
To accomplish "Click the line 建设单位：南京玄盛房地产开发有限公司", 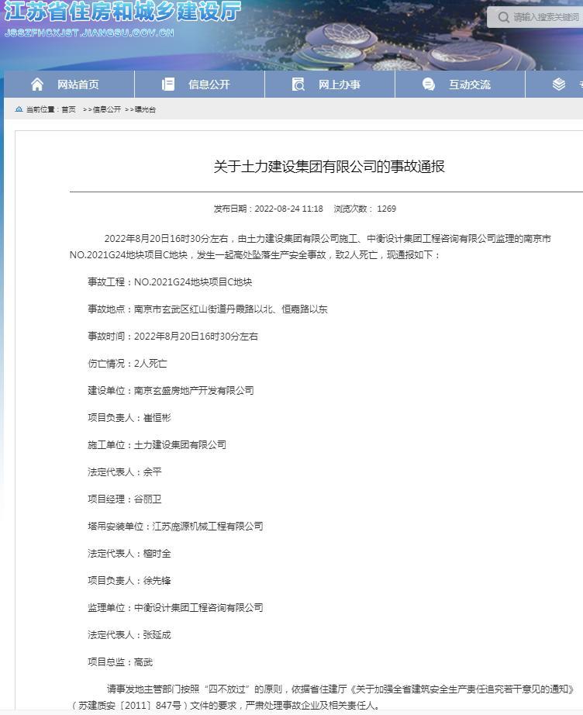I will point(171,391).
